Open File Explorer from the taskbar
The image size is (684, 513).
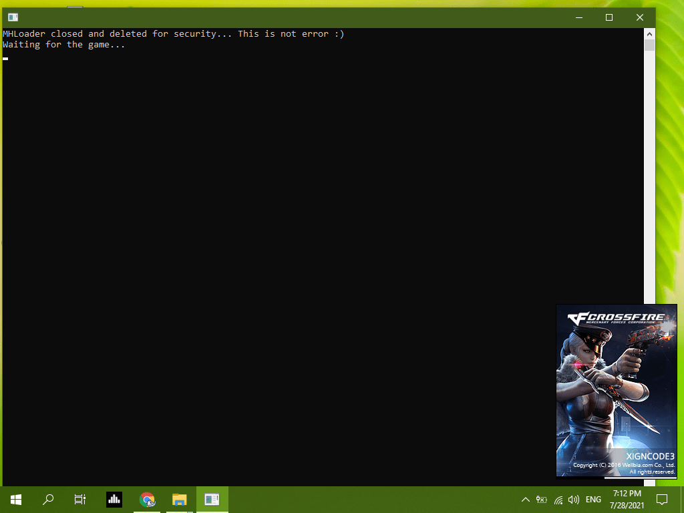pyautogui.click(x=179, y=500)
